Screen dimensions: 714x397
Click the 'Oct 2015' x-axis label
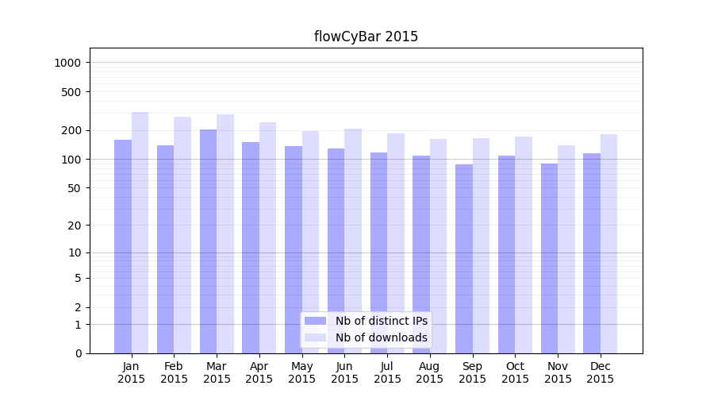point(515,372)
